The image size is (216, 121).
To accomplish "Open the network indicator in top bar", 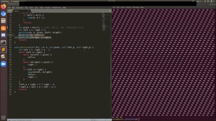I will coord(205,1).
